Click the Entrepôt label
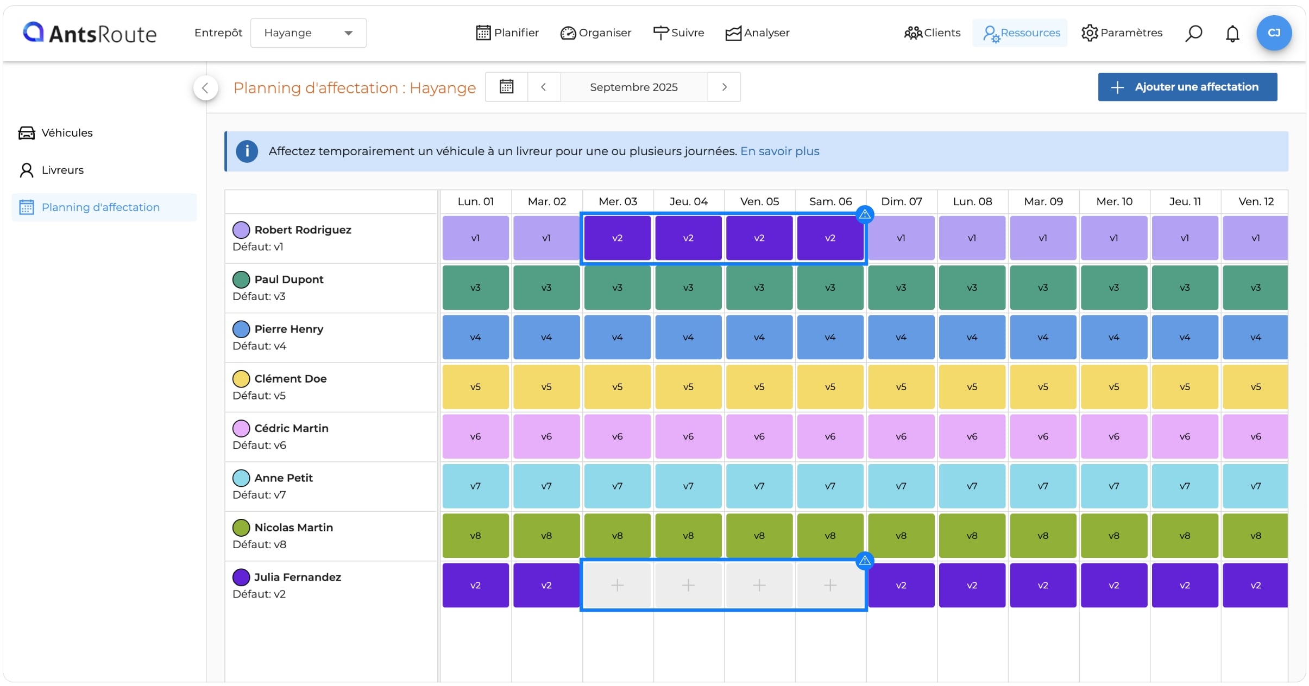This screenshot has height=686, width=1309. (218, 33)
